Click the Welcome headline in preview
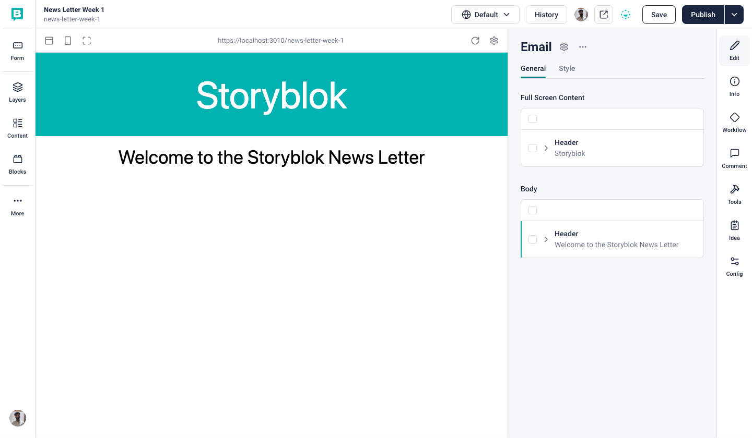 click(x=272, y=157)
